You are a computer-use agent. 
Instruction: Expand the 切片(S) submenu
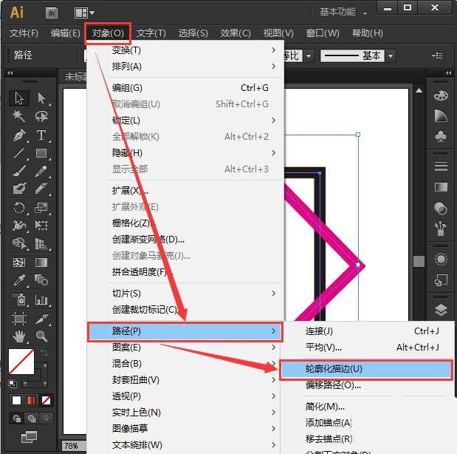(185, 293)
